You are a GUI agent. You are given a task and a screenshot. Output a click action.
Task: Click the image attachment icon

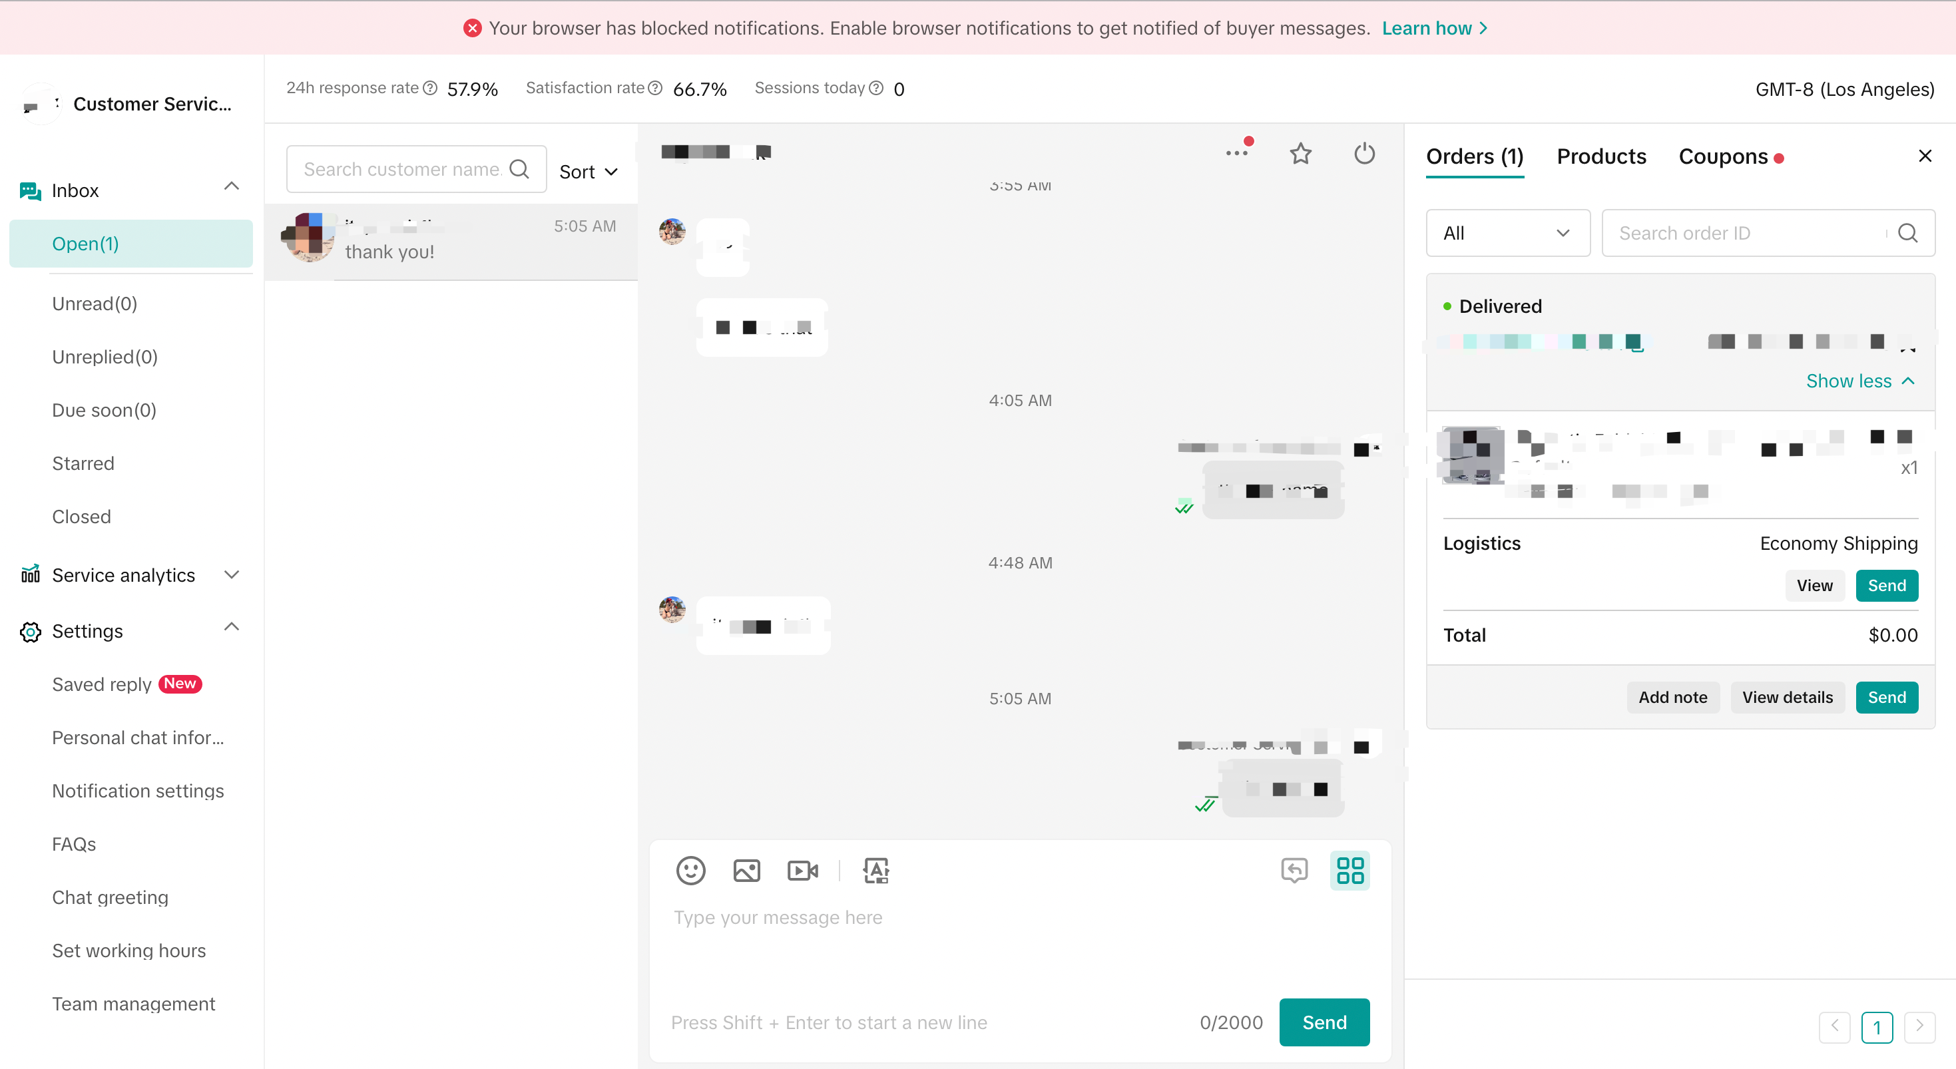(746, 870)
